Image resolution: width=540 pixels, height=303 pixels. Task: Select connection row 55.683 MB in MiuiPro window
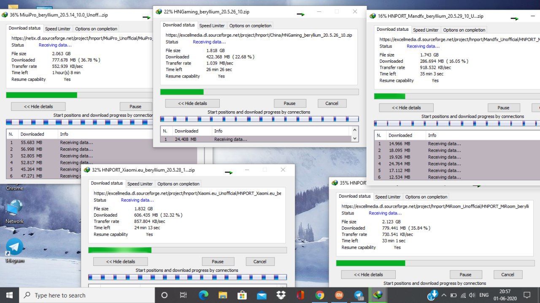[x=102, y=142]
